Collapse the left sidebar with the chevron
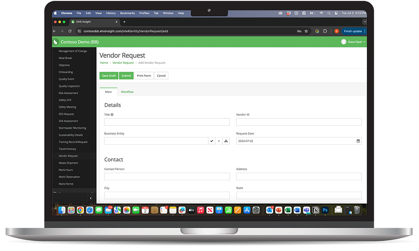This screenshot has width=419, height=251. [x=91, y=198]
